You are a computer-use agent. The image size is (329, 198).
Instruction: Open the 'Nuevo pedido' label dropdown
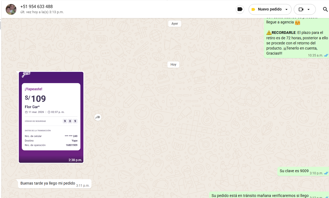click(286, 9)
